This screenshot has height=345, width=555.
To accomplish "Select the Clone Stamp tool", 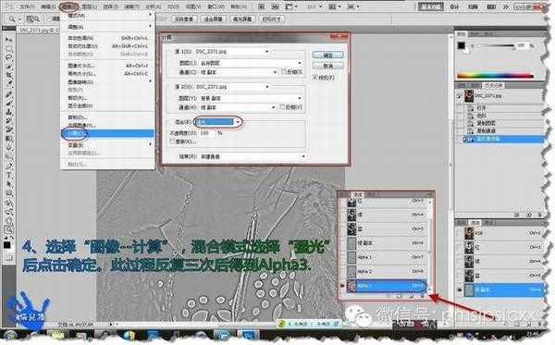I will [8, 112].
